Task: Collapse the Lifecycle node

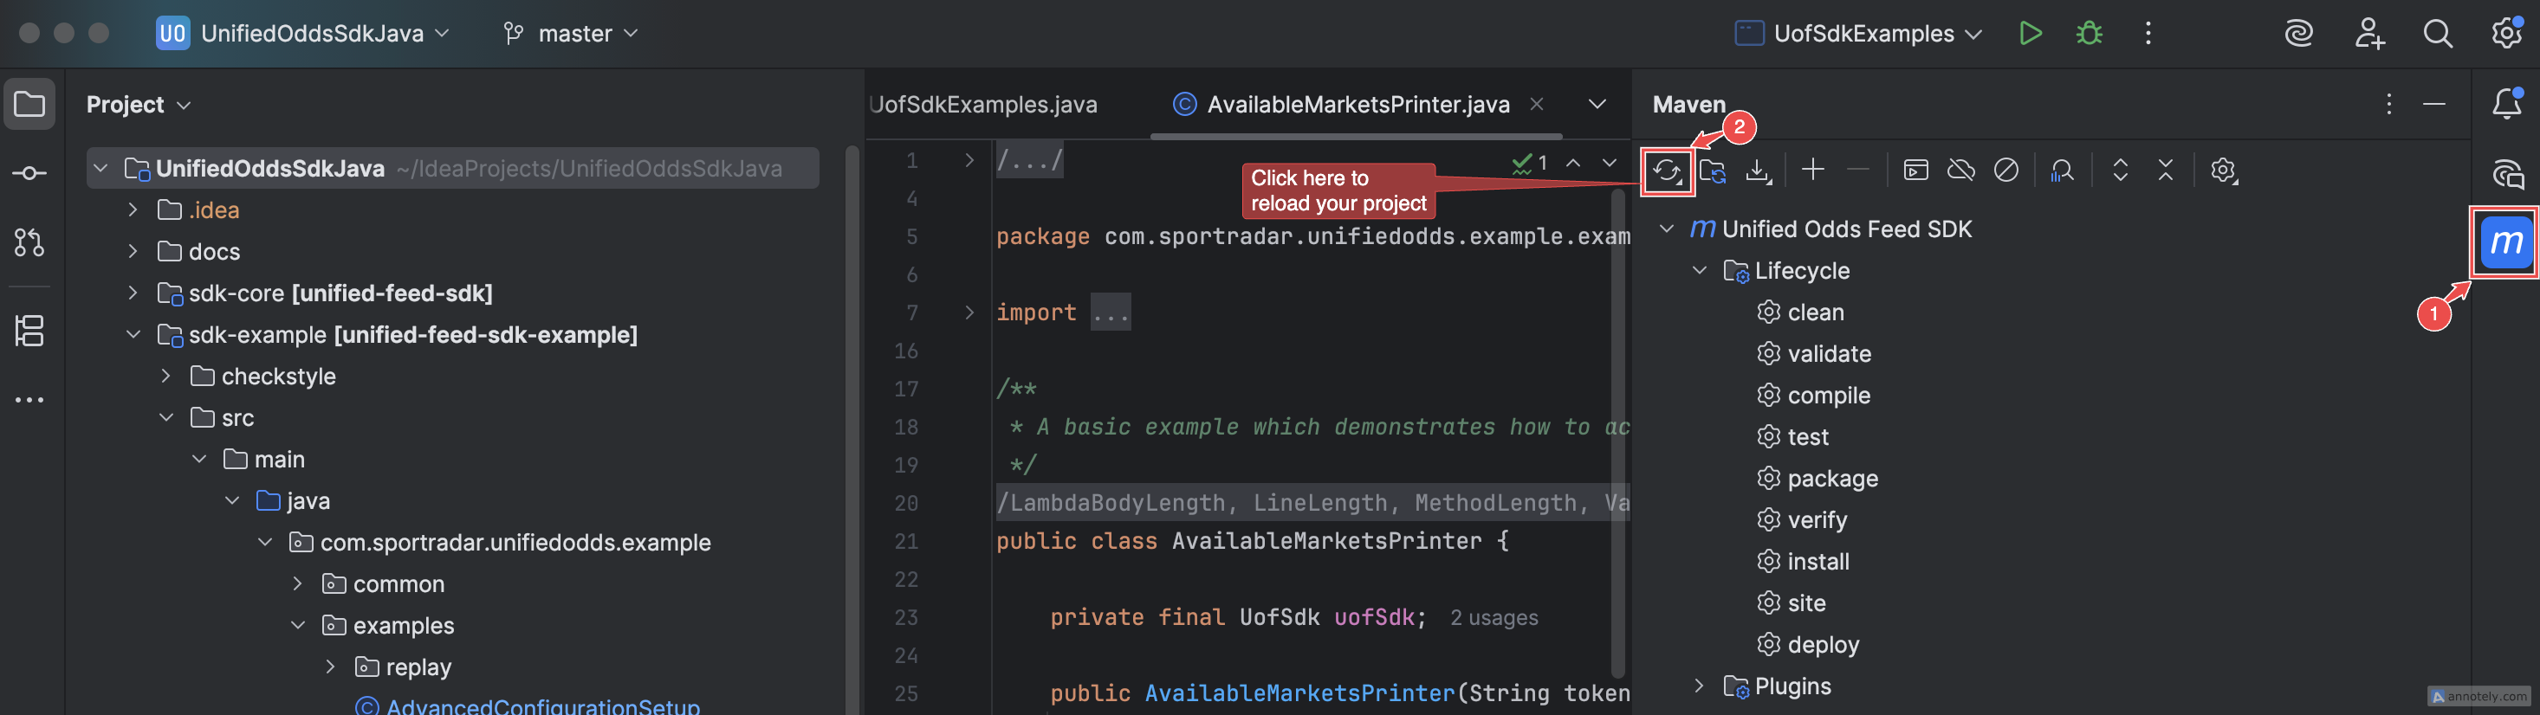Action: pyautogui.click(x=1699, y=271)
